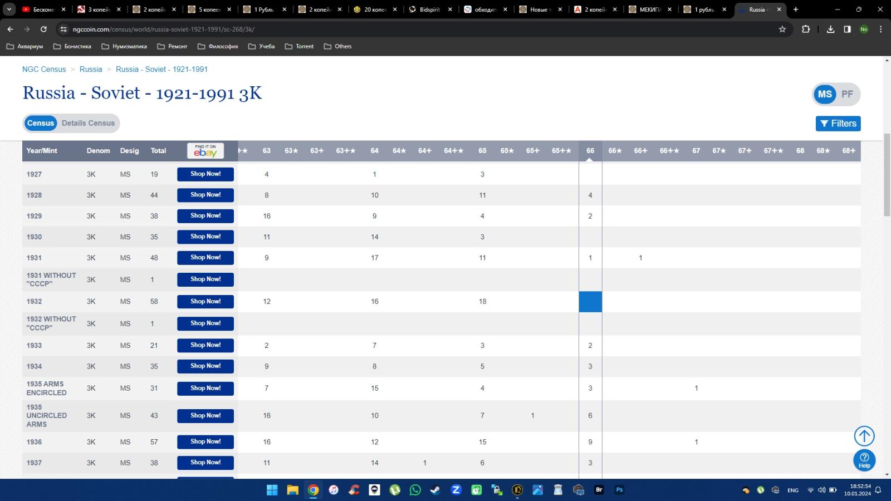Click Shop Now for 1932 WITHOUT CCCP
The width and height of the screenshot is (891, 501).
(x=205, y=323)
